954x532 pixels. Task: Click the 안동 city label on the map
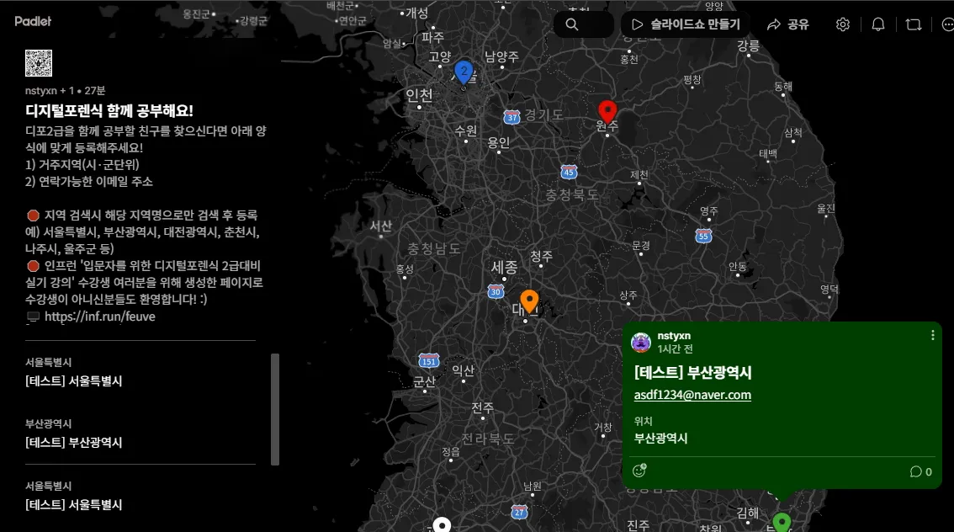pos(738,266)
